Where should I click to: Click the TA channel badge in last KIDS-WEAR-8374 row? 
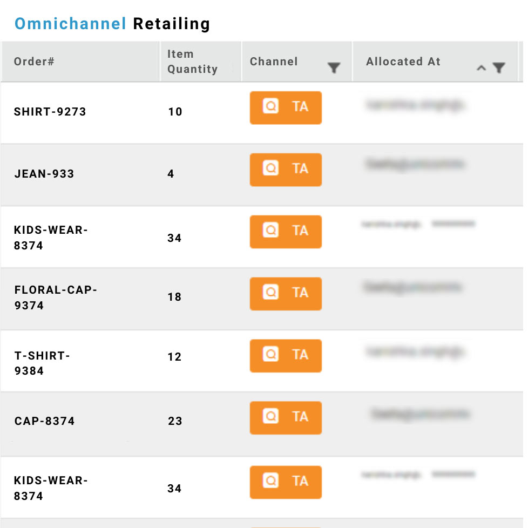click(x=286, y=482)
